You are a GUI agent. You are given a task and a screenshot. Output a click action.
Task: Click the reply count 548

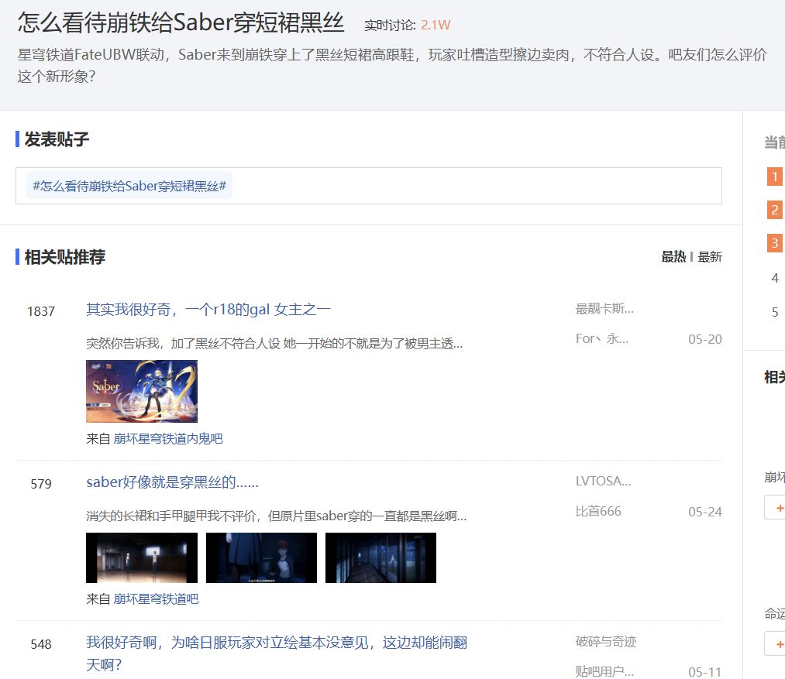point(41,644)
